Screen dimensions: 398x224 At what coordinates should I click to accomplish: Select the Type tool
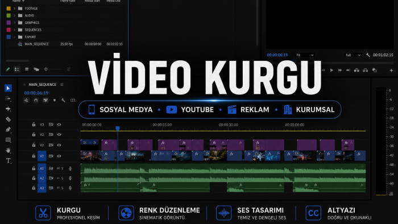pos(8,160)
